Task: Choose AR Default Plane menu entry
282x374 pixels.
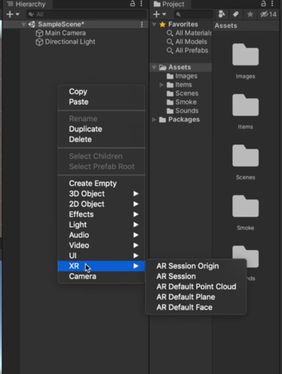Action: point(186,297)
